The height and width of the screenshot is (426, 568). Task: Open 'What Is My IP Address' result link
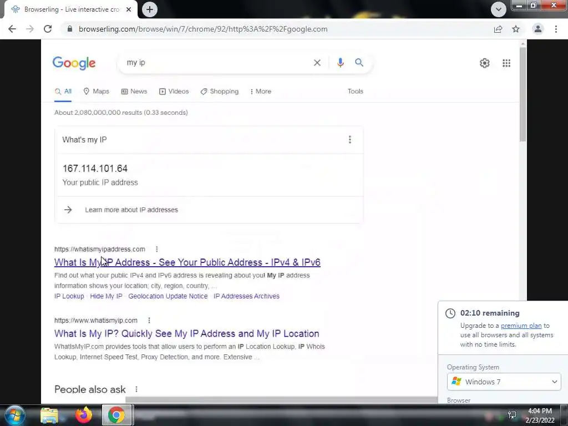[x=187, y=262]
